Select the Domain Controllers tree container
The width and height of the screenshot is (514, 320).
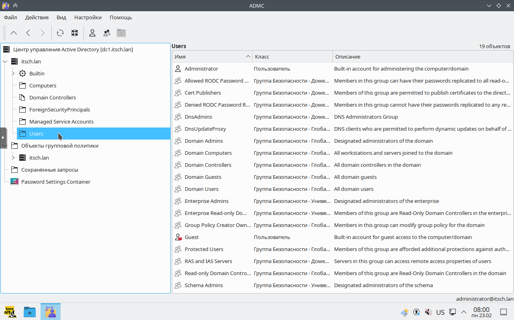tap(52, 97)
